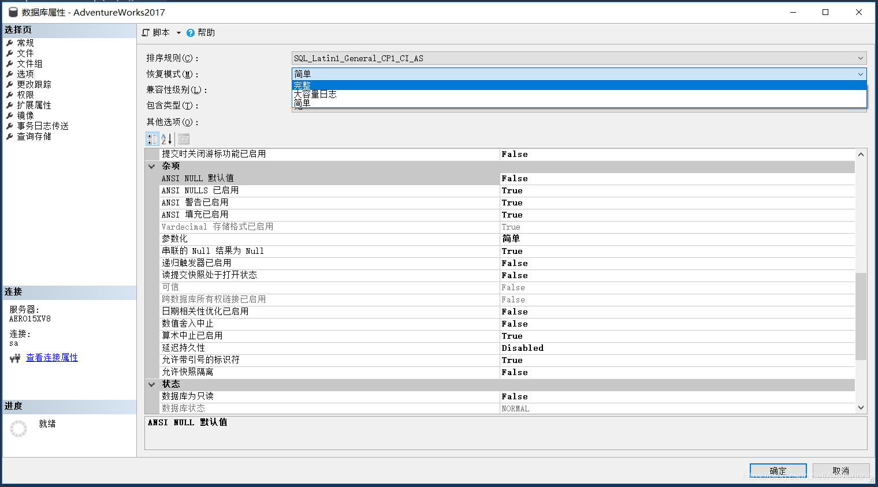Click the connection properties icon beside the link

[x=15, y=358]
